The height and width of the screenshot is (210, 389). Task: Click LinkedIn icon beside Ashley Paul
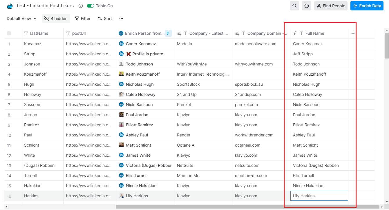(121, 135)
